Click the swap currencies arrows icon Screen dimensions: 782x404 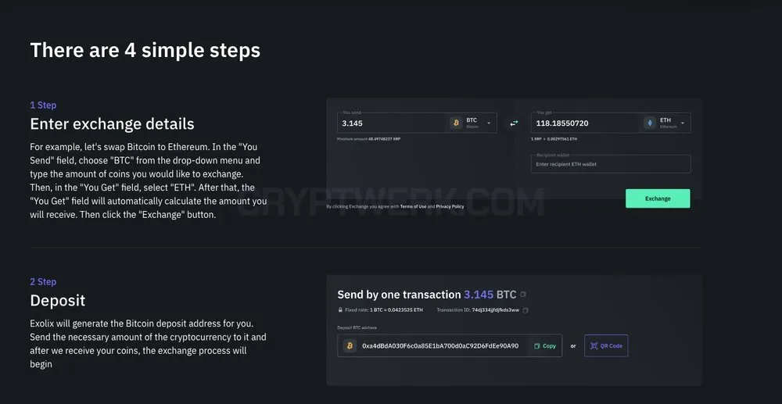515,123
